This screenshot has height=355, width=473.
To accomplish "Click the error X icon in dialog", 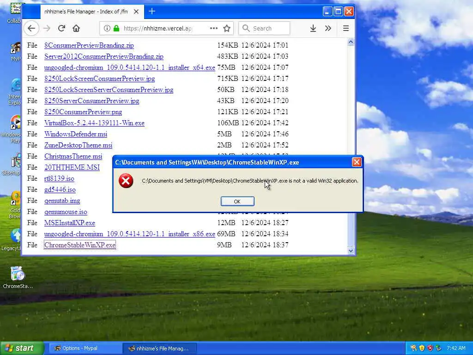I will click(x=126, y=181).
